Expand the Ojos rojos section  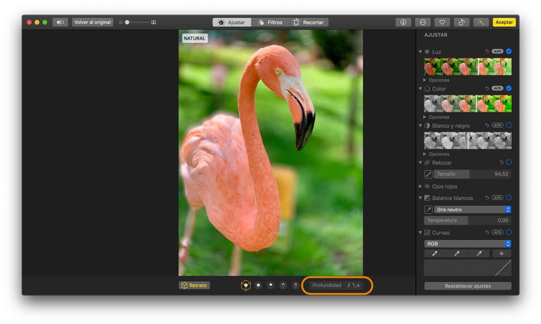tap(420, 186)
